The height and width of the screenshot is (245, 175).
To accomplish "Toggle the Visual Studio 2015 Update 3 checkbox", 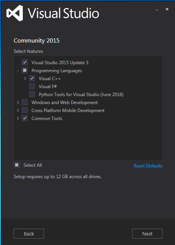I will (x=25, y=62).
